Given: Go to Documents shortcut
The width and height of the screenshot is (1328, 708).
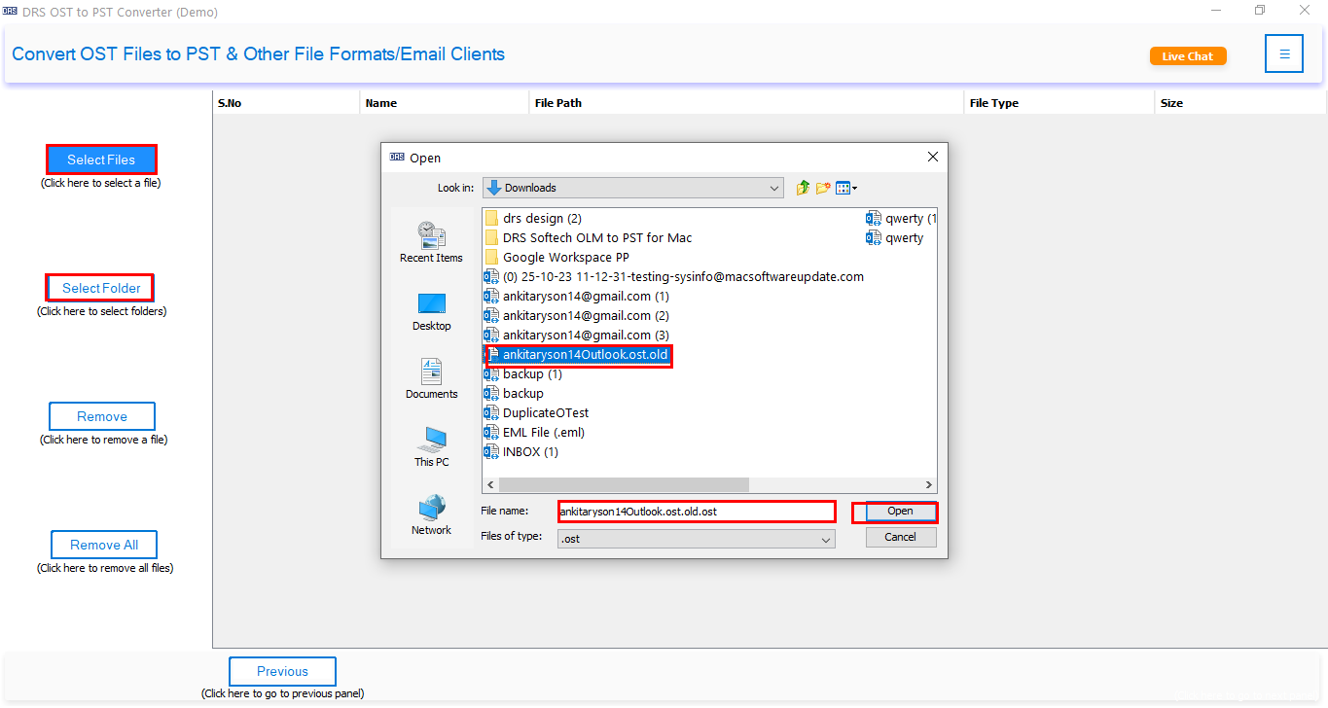Looking at the screenshot, I should [x=431, y=379].
